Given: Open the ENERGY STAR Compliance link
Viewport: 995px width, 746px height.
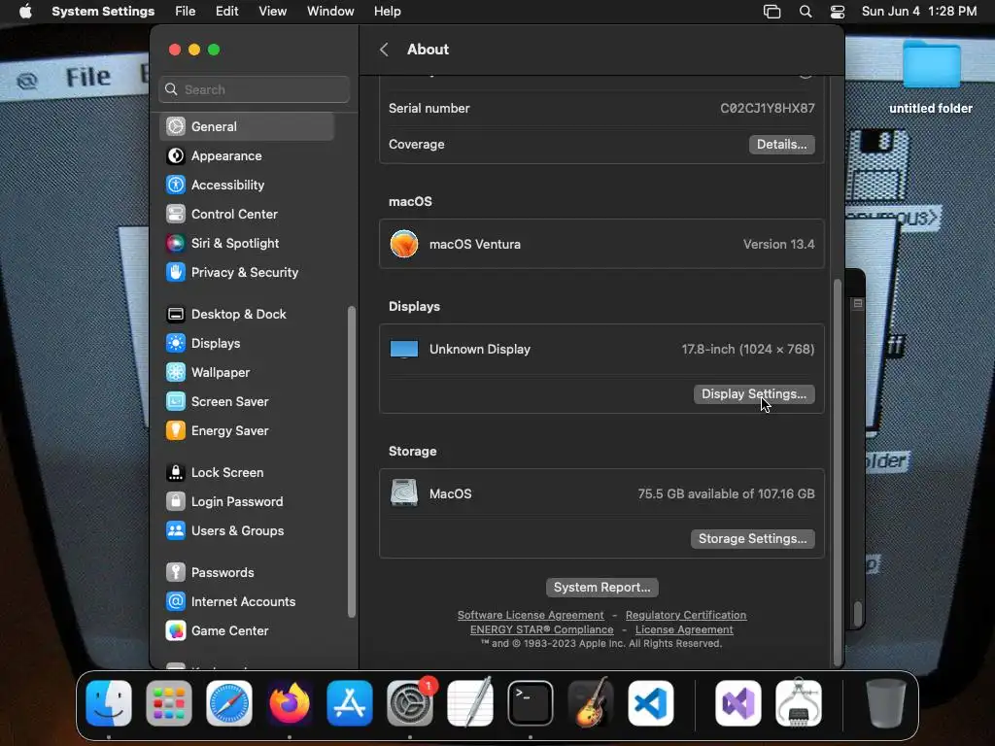Looking at the screenshot, I should (542, 629).
